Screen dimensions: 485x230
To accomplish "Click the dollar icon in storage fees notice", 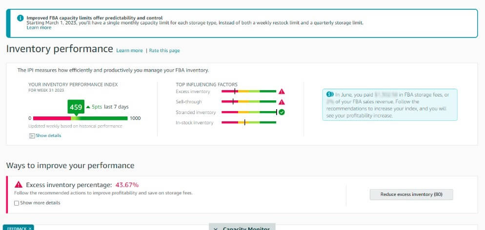I will coord(329,95).
